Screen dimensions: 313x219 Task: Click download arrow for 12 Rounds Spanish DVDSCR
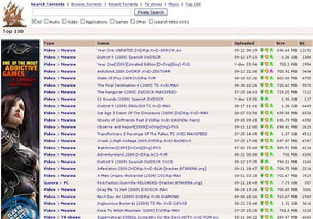click(262, 99)
